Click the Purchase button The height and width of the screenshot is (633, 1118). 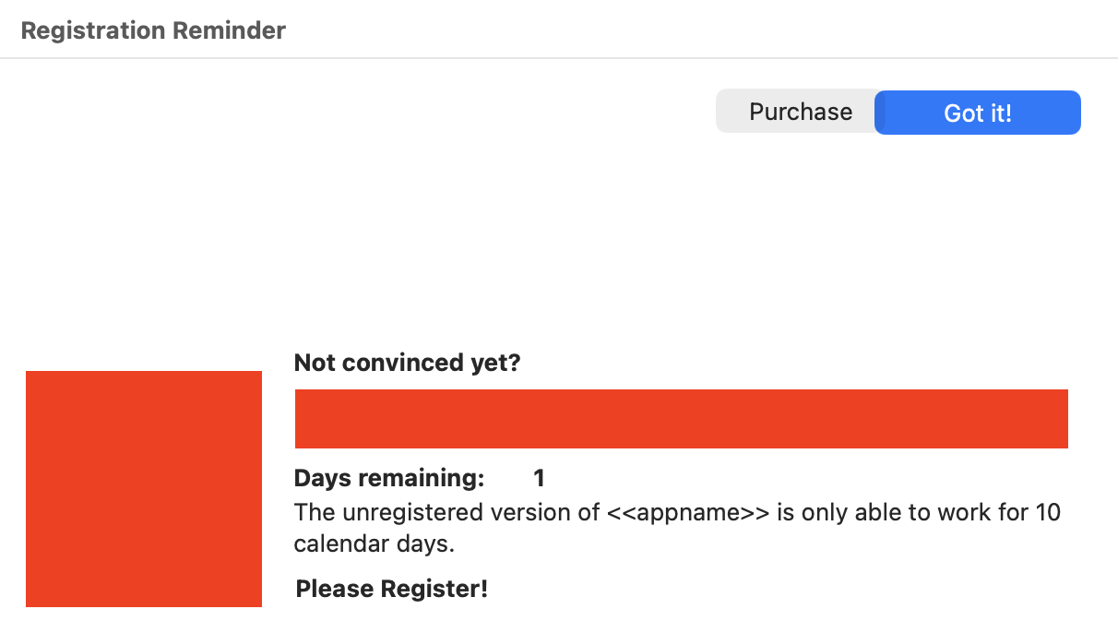(x=799, y=113)
